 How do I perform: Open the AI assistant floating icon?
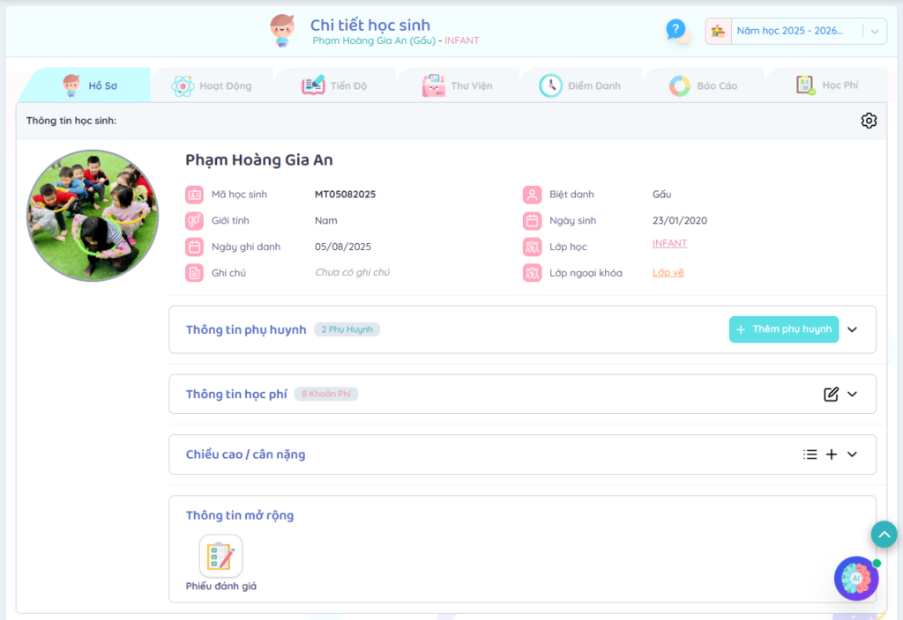click(855, 579)
